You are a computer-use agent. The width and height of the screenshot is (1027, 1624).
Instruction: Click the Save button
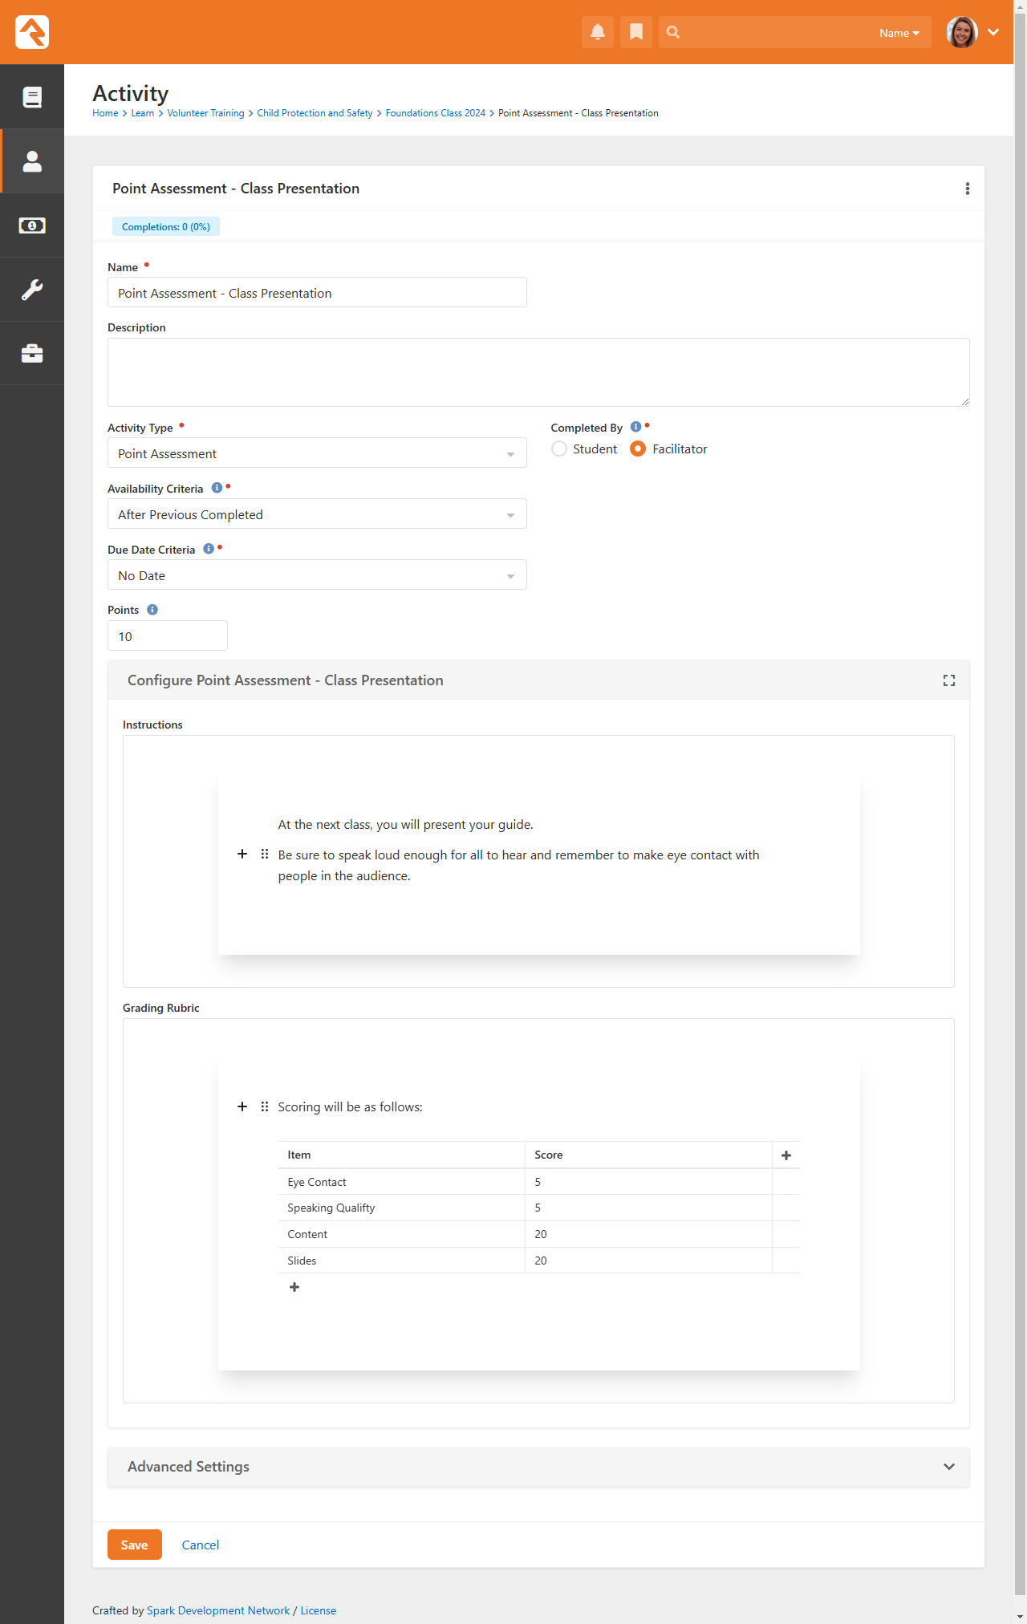coord(135,1545)
